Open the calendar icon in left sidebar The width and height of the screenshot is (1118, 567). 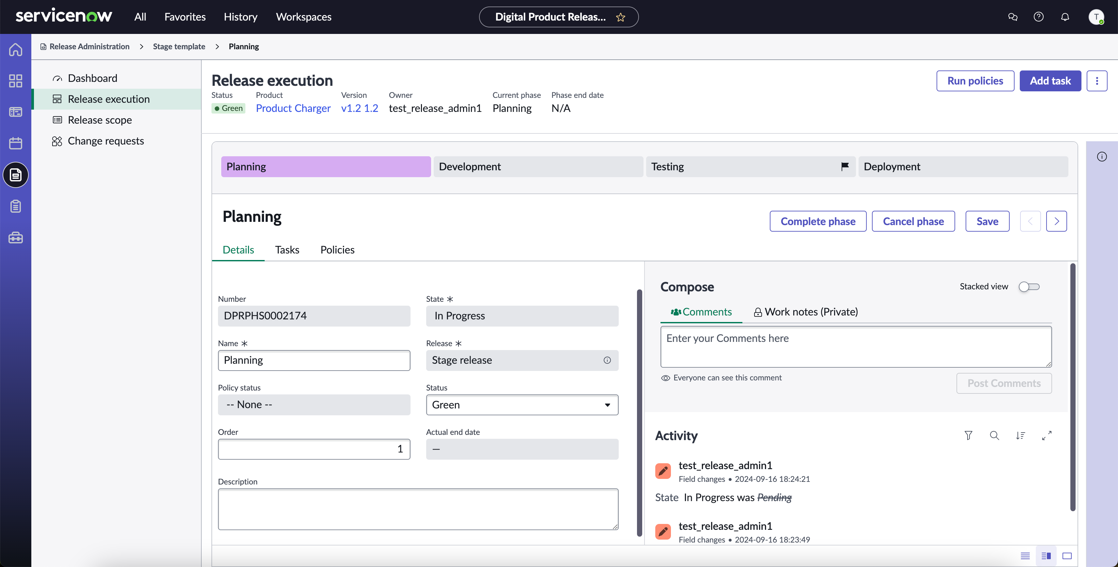click(16, 143)
